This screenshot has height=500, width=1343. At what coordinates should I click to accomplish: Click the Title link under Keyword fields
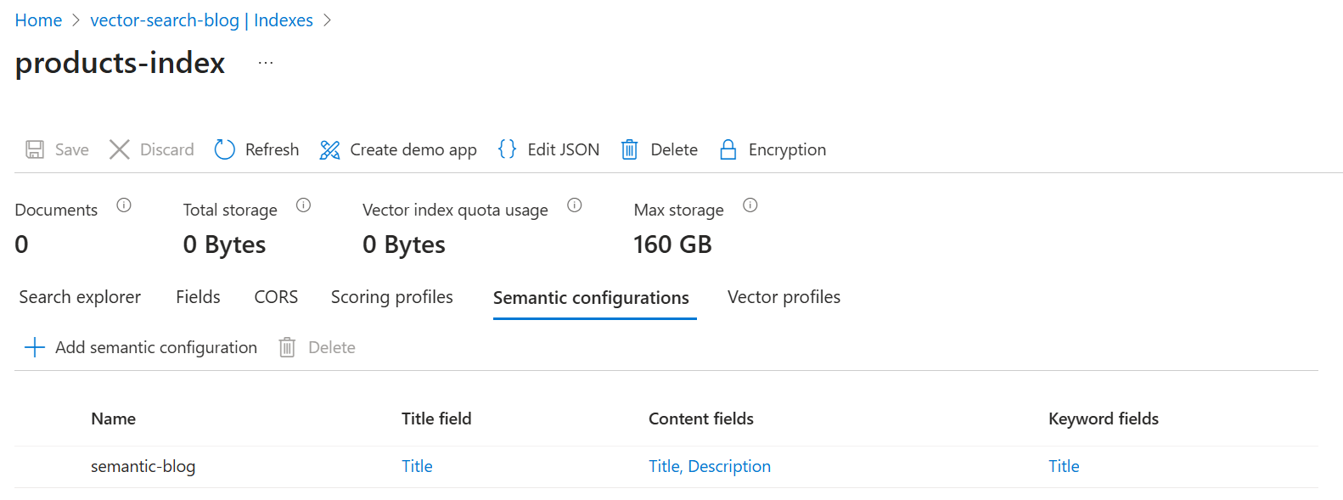point(1064,466)
